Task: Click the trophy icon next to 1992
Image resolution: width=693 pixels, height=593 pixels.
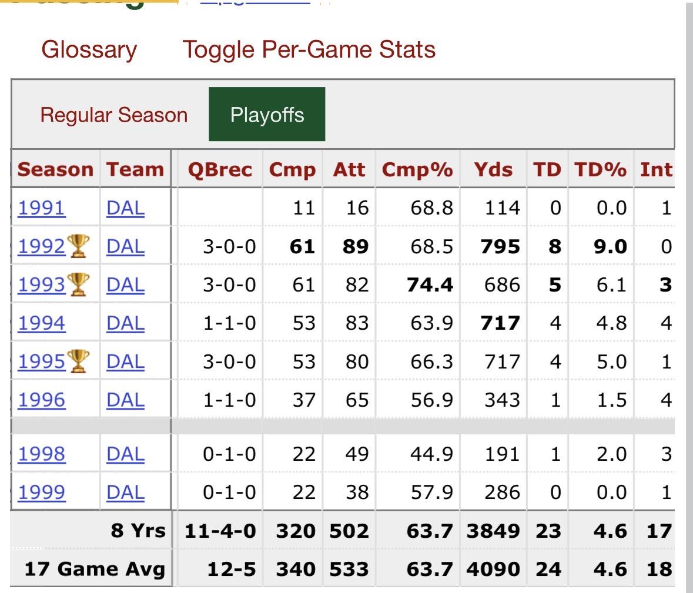Action: point(78,246)
